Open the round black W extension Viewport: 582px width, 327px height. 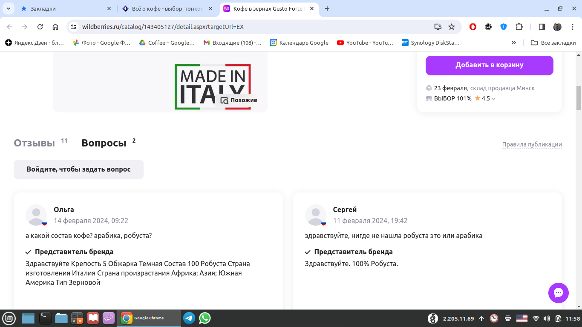click(488, 27)
